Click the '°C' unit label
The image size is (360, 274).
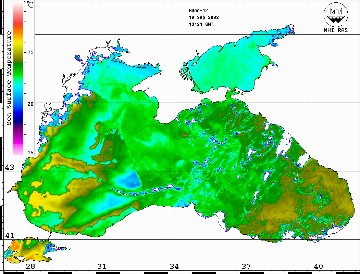(x=30, y=4)
